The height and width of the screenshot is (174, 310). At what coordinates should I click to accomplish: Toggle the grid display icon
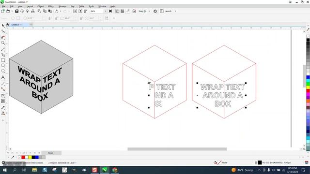point(123,11)
